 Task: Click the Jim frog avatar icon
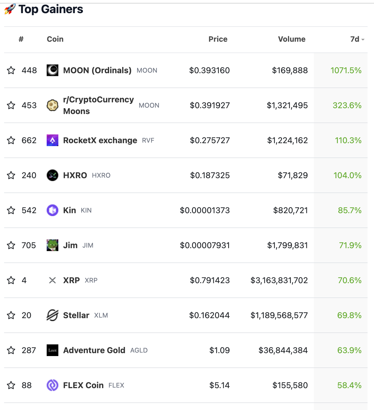coord(53,245)
